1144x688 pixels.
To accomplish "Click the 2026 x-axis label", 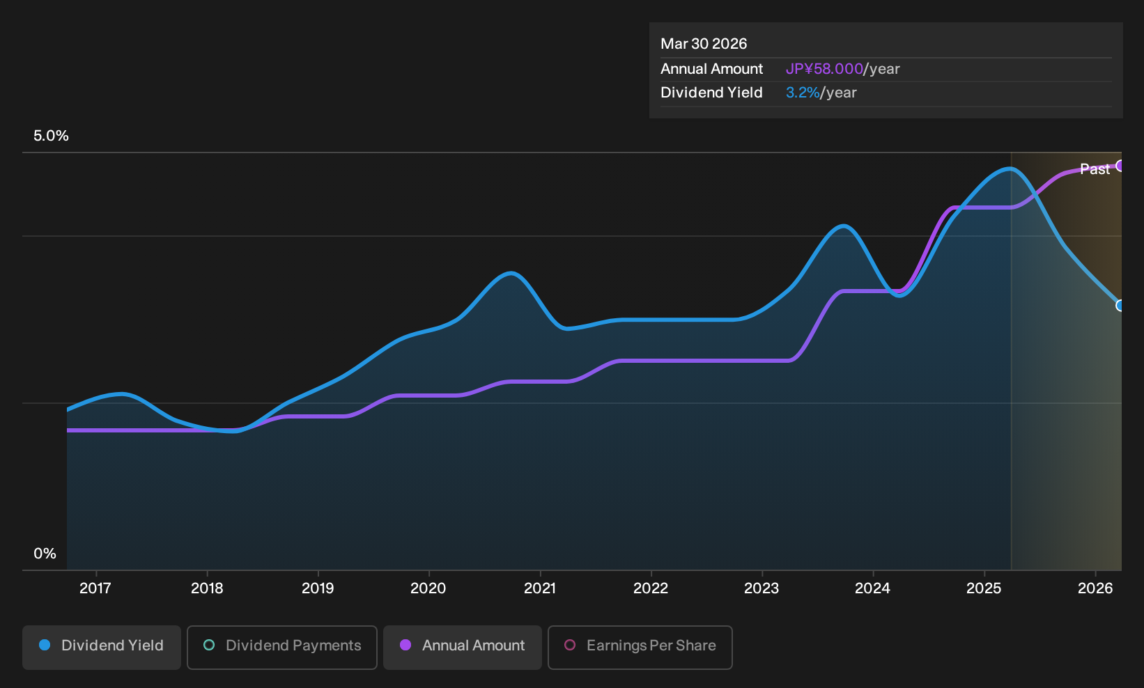I will (1095, 588).
